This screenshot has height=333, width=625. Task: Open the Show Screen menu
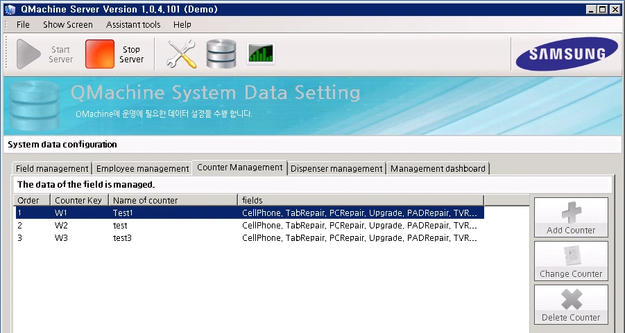pos(68,25)
